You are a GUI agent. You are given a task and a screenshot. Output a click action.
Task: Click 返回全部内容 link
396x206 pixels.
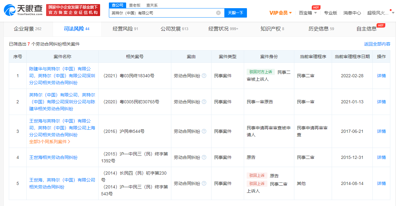tap(377, 44)
